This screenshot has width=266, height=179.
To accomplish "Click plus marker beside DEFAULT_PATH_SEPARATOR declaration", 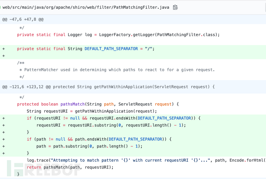I will (x=3, y=49).
